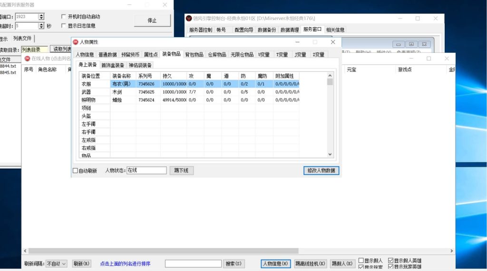The height and width of the screenshot is (271, 487).
Task: Switch to 预留货币 tab
Action: point(130,54)
